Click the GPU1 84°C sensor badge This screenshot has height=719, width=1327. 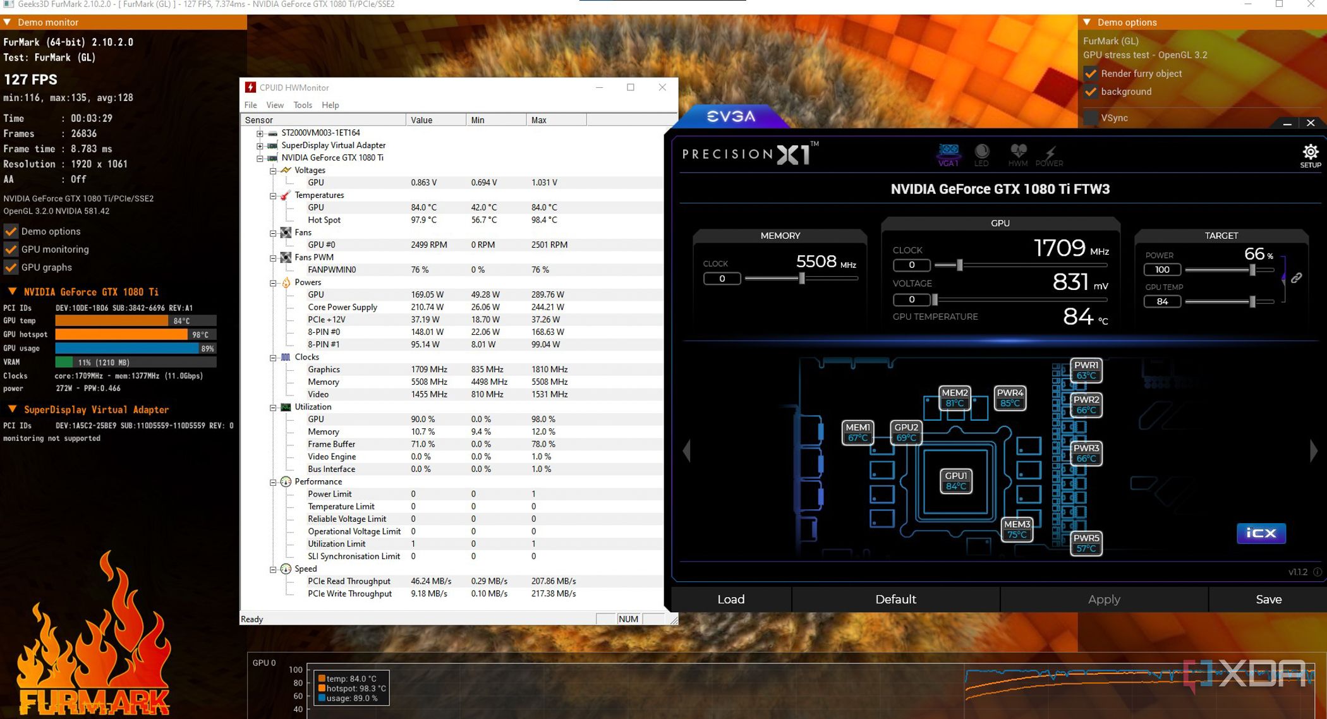955,481
